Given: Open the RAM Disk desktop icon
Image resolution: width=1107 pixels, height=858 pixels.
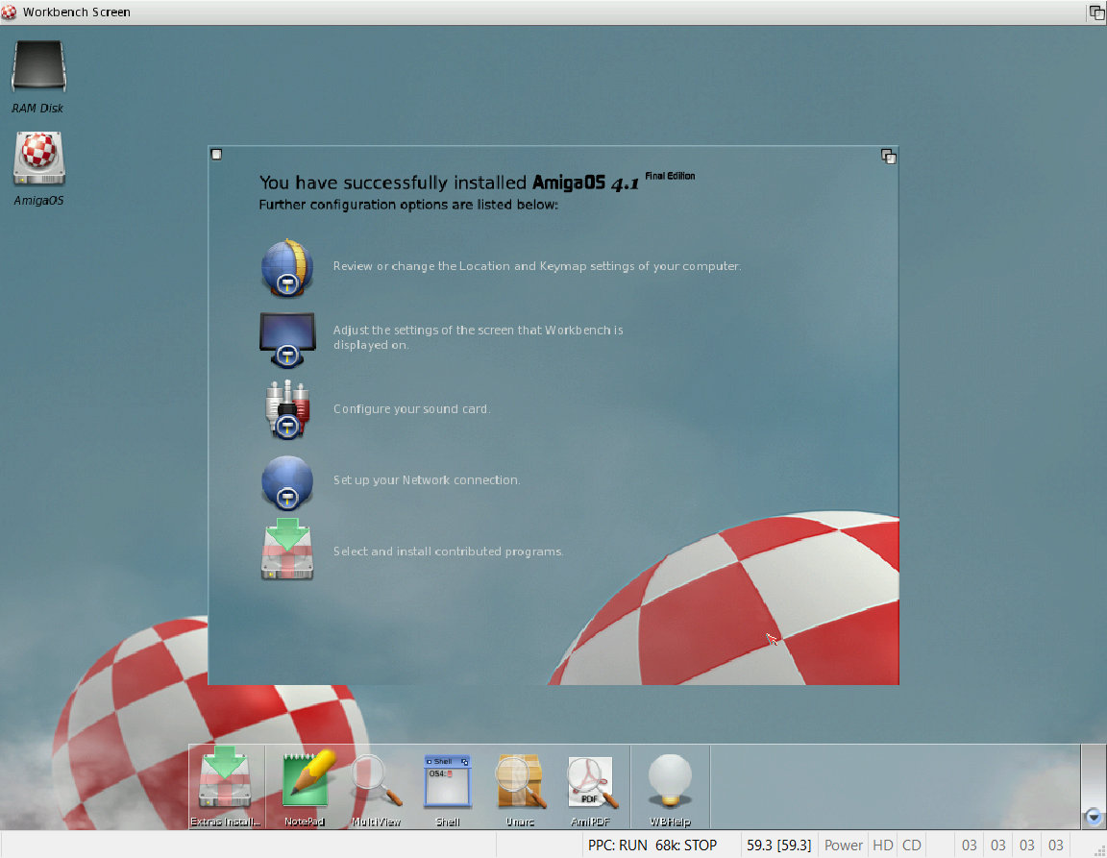Looking at the screenshot, I should [38, 67].
